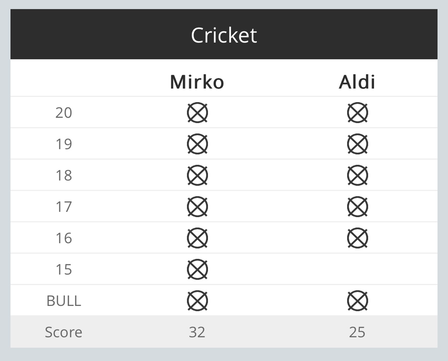Click Mirko's score of 32

(x=197, y=332)
